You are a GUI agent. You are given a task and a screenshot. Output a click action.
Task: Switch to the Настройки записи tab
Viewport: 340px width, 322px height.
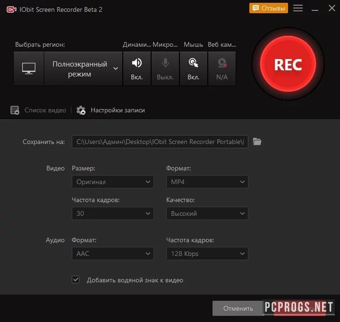pos(118,110)
